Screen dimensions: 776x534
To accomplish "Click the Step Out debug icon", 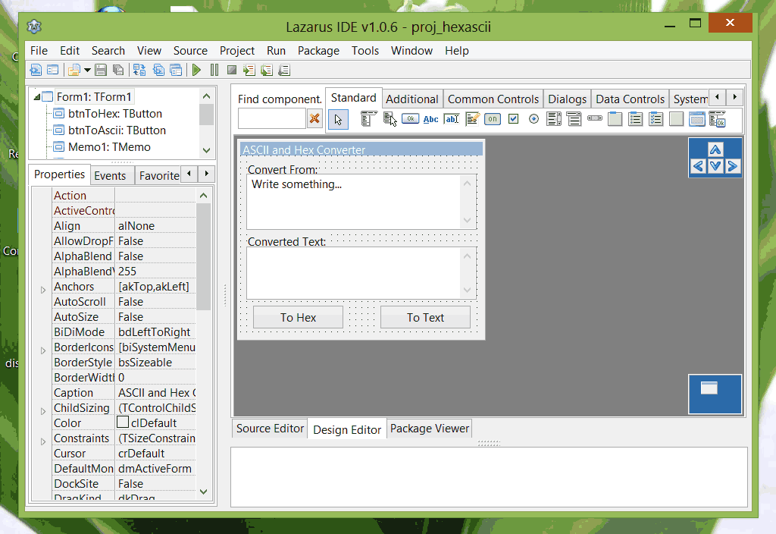I will [x=284, y=70].
